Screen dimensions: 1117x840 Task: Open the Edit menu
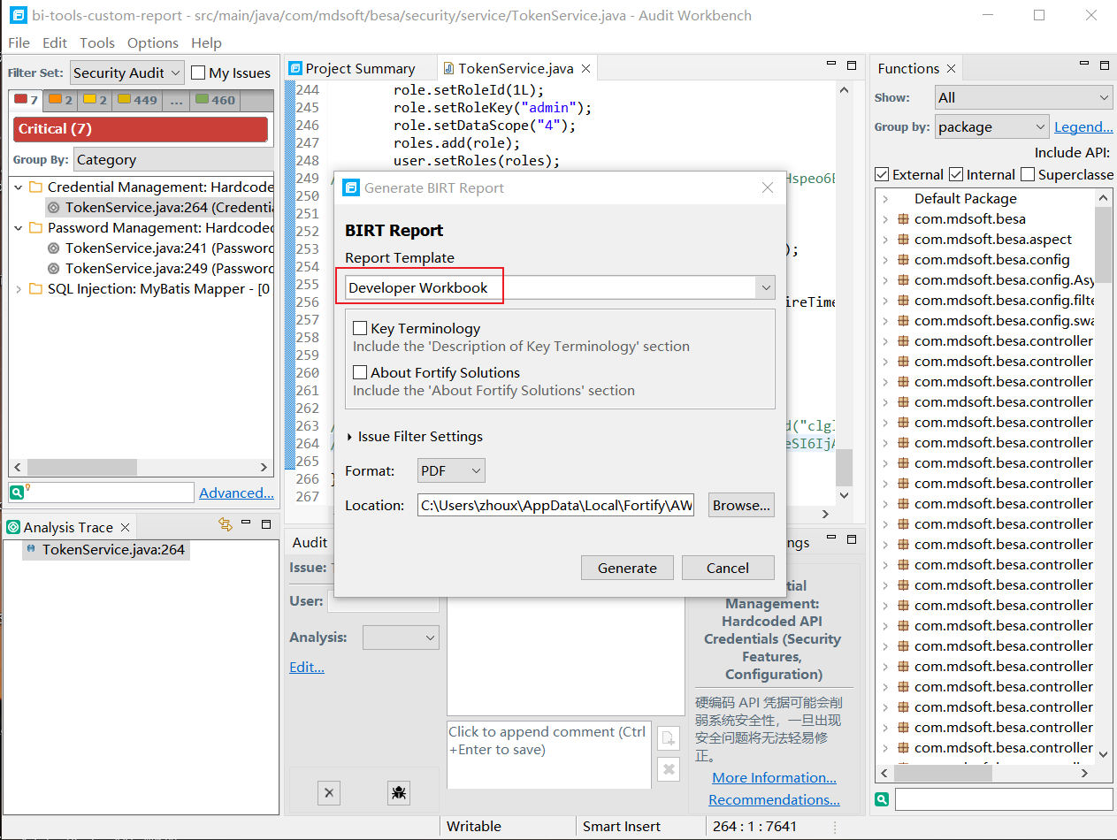tap(55, 42)
